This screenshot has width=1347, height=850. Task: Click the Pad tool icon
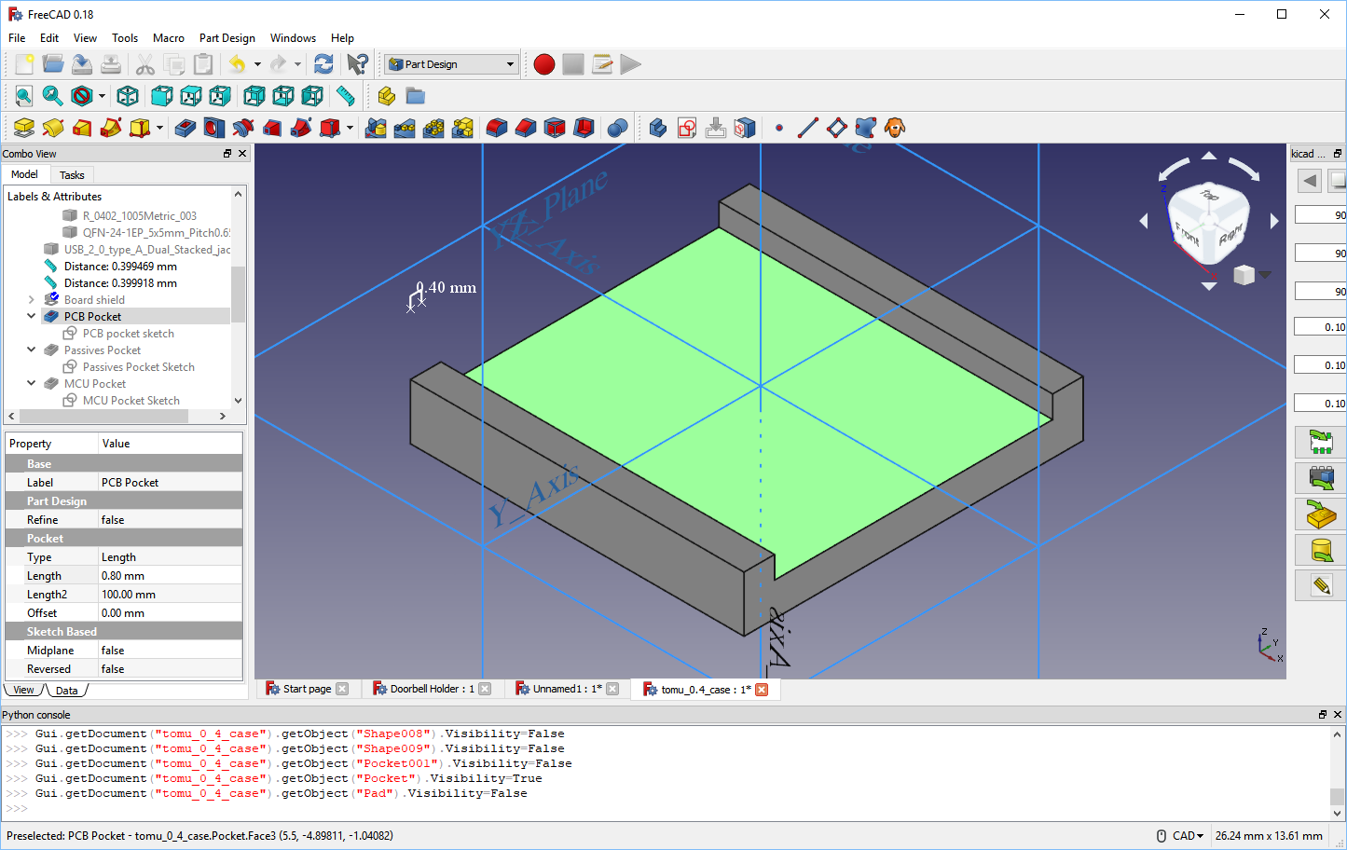point(24,128)
